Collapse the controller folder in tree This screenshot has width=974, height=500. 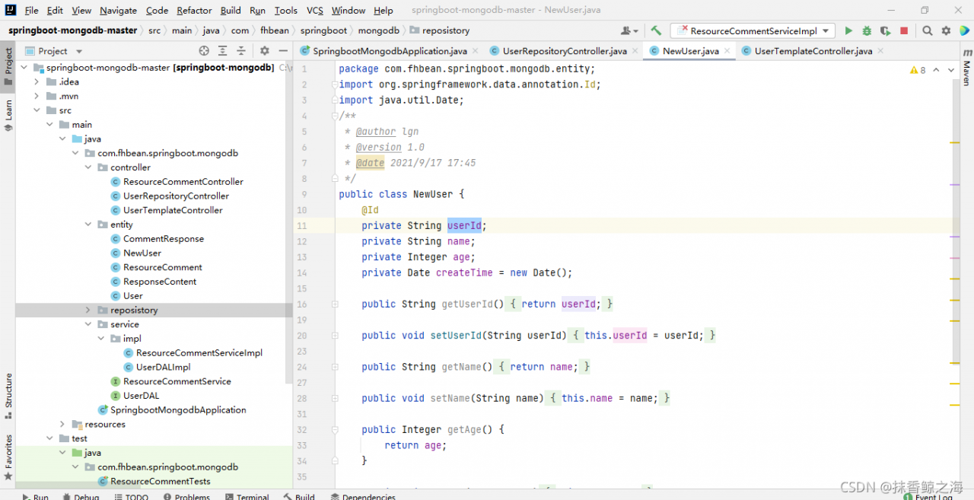tap(88, 167)
